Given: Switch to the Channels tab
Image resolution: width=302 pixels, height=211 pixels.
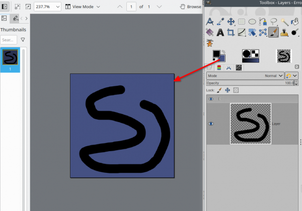Looking at the screenshot, I should 219,68.
